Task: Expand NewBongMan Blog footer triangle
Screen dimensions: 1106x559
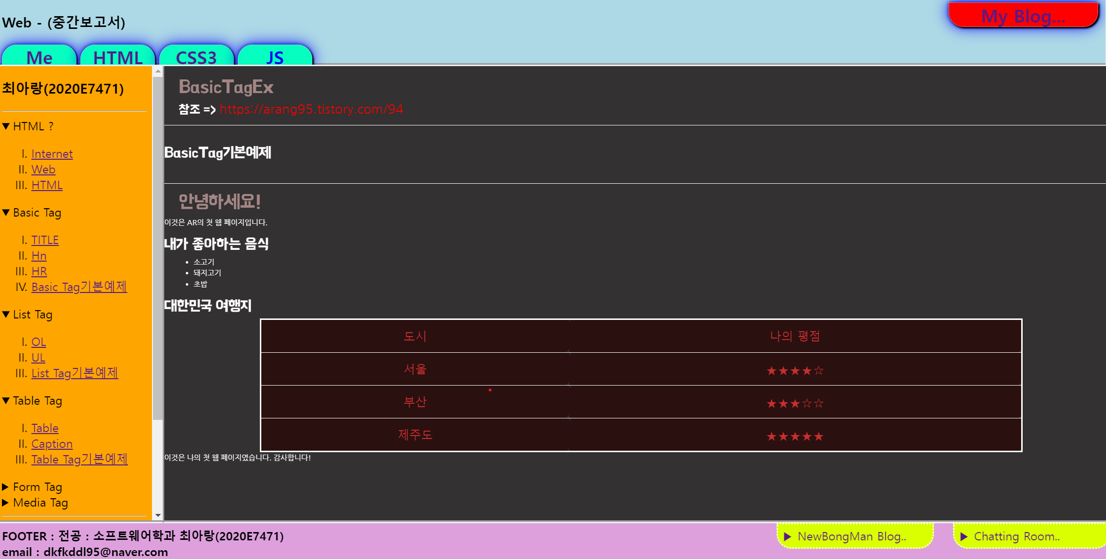Action: 788,536
